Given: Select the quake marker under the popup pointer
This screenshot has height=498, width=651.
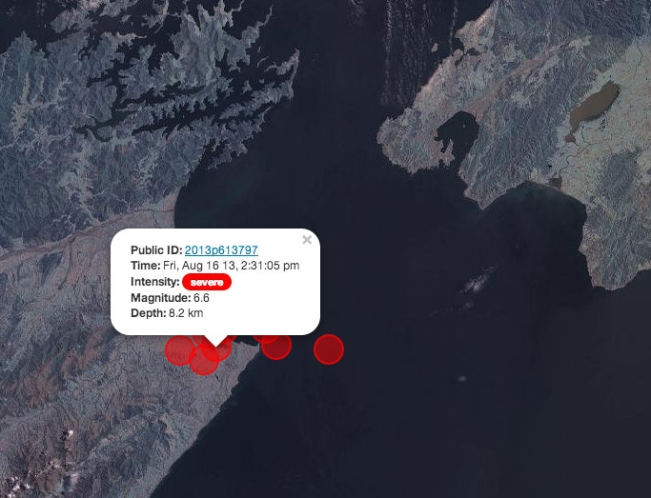Looking at the screenshot, I should coord(216,349).
